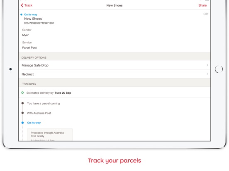Open the Redirect delivery option
The height and width of the screenshot is (171, 229).
[114, 74]
